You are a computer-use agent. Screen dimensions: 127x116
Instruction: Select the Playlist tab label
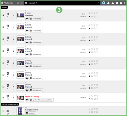(4, 7)
